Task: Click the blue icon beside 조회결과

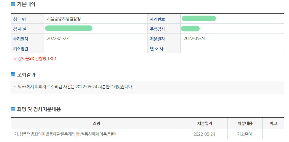Action: 13,74
